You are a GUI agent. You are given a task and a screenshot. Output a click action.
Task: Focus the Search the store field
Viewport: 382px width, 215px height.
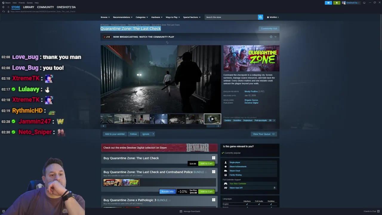(231, 17)
